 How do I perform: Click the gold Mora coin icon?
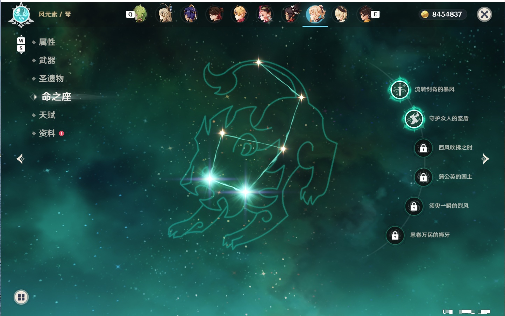(425, 14)
